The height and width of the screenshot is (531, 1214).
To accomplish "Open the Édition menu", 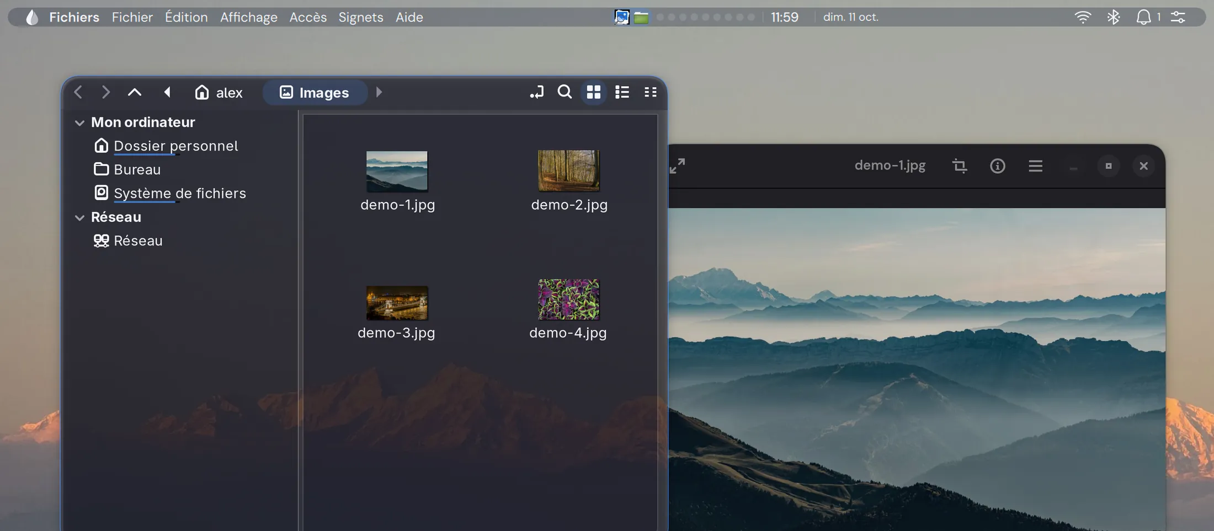I will pos(187,17).
